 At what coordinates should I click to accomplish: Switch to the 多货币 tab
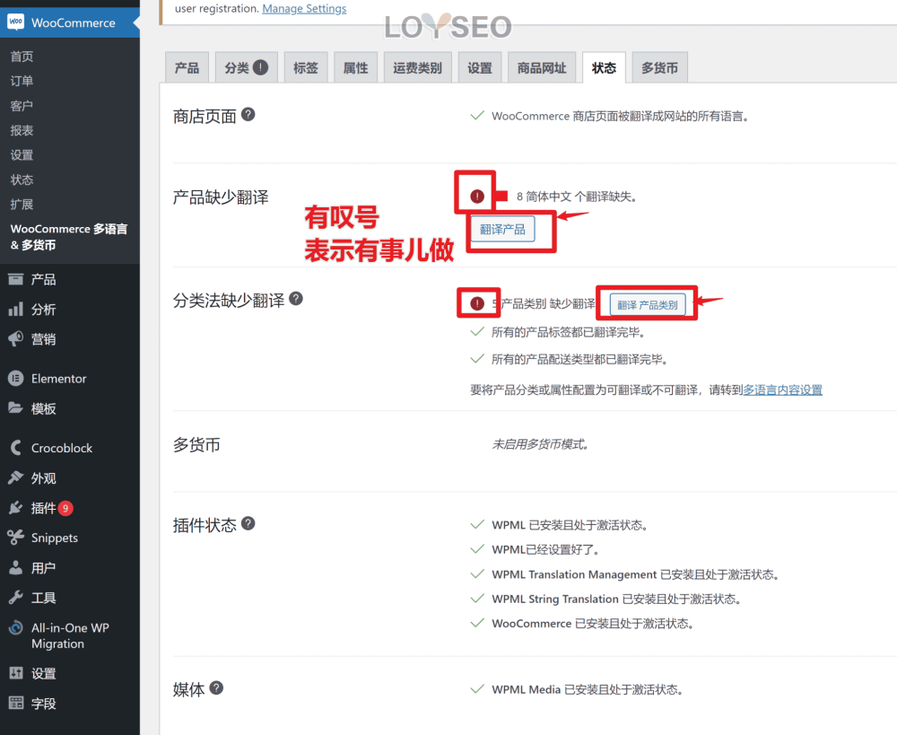659,67
